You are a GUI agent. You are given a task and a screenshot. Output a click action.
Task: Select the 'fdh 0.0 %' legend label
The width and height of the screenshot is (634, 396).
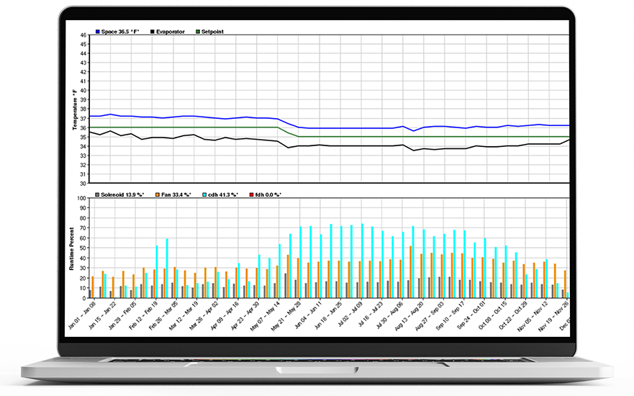(268, 194)
